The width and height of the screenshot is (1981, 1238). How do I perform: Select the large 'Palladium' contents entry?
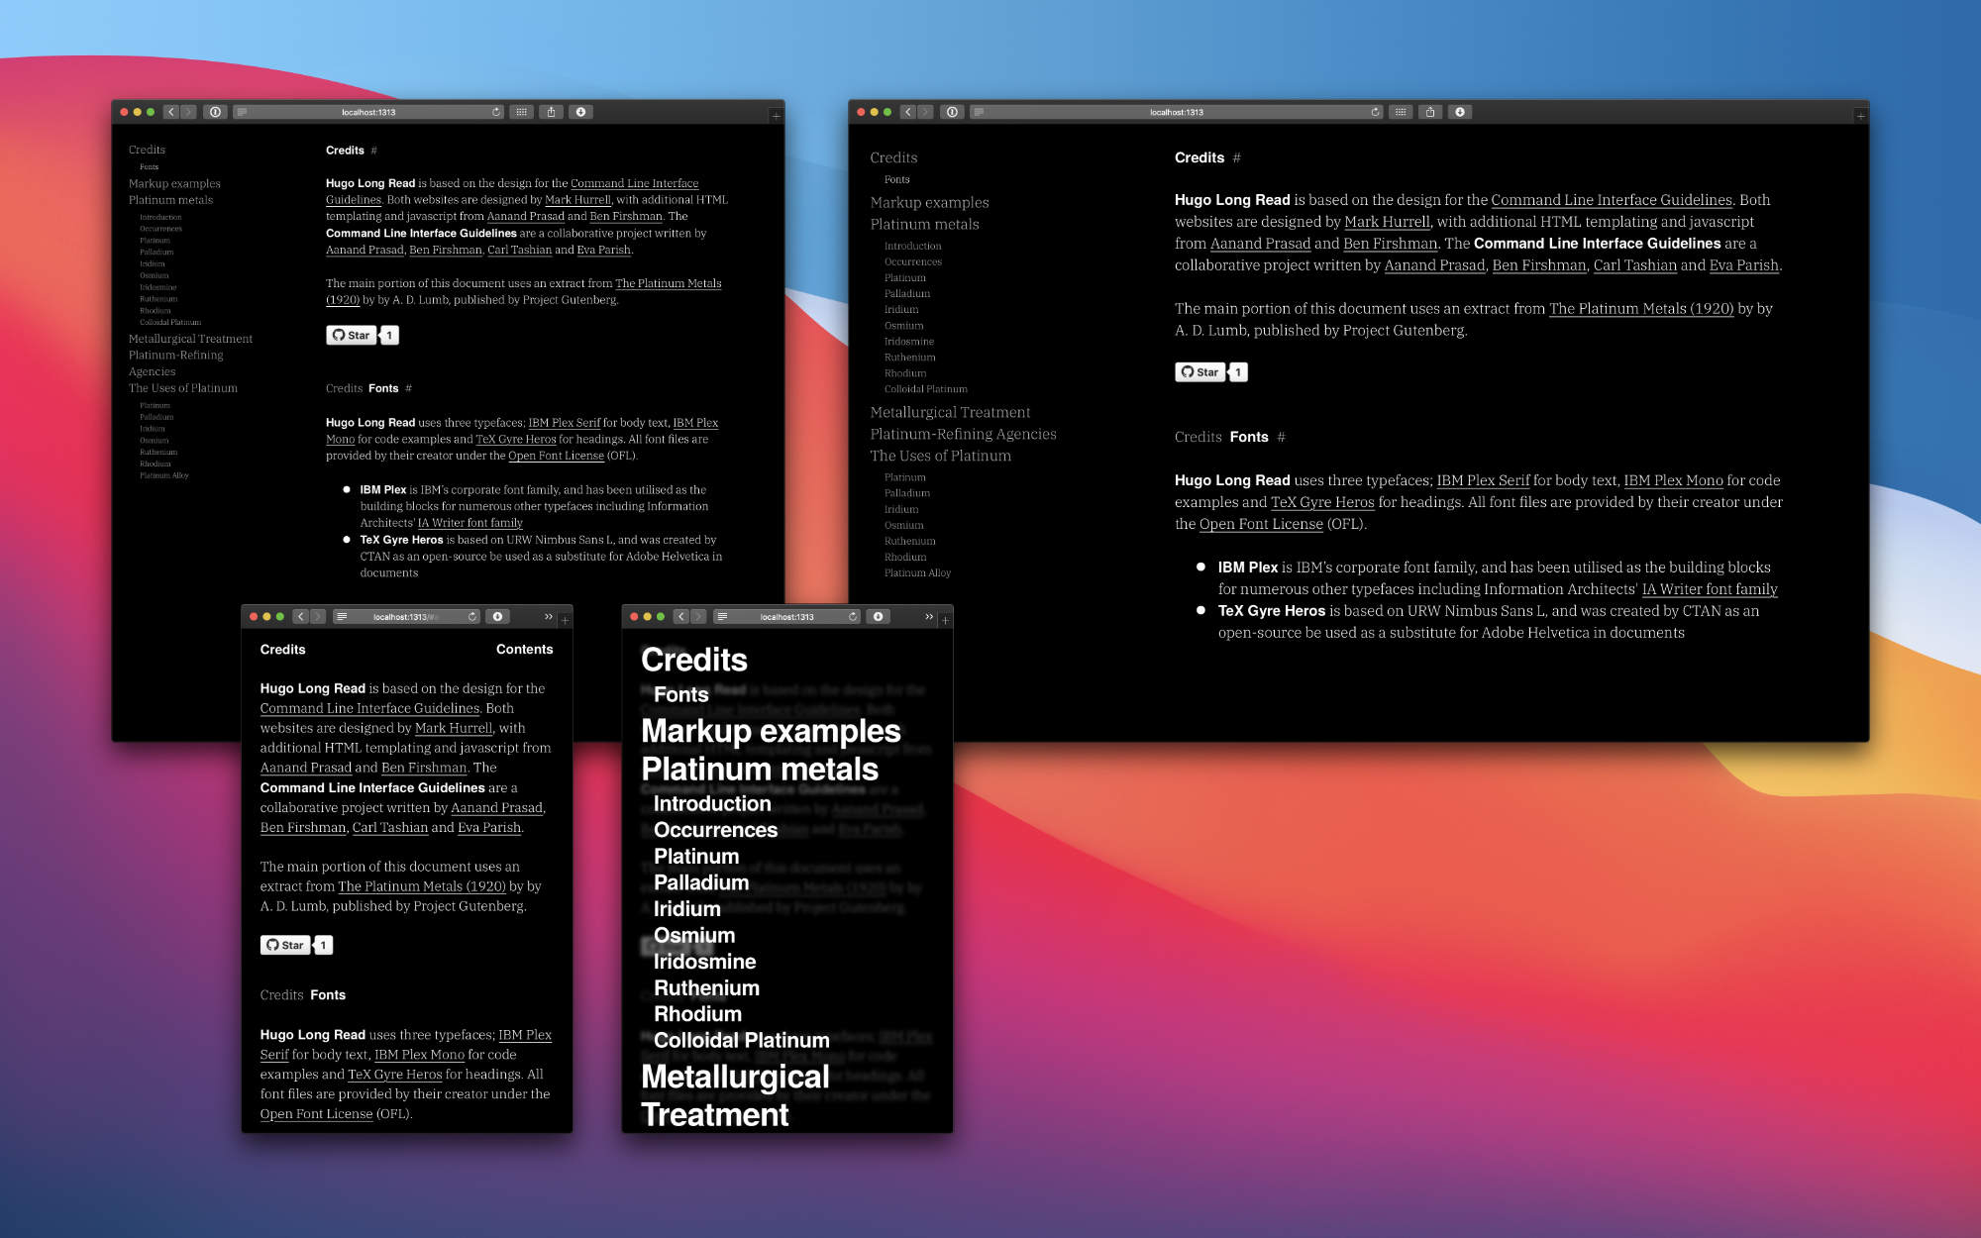[x=701, y=882]
